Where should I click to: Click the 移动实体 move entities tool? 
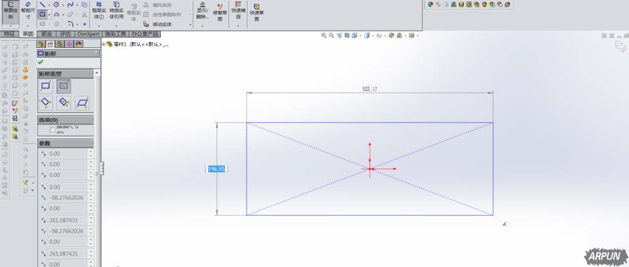(x=158, y=24)
